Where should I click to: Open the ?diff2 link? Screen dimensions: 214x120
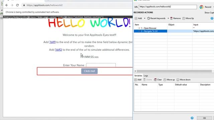(x=59, y=50)
